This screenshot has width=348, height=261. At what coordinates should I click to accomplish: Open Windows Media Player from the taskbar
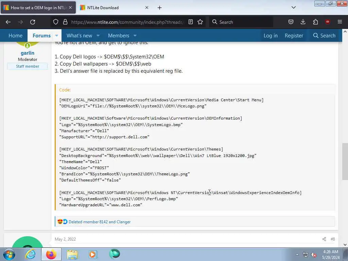pyautogui.click(x=92, y=255)
